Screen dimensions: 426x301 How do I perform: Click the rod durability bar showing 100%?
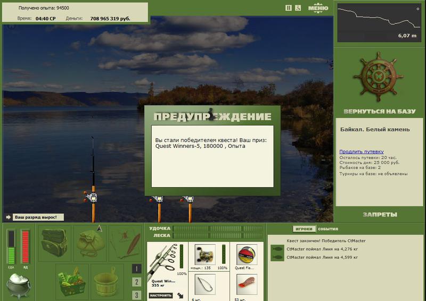point(182,256)
